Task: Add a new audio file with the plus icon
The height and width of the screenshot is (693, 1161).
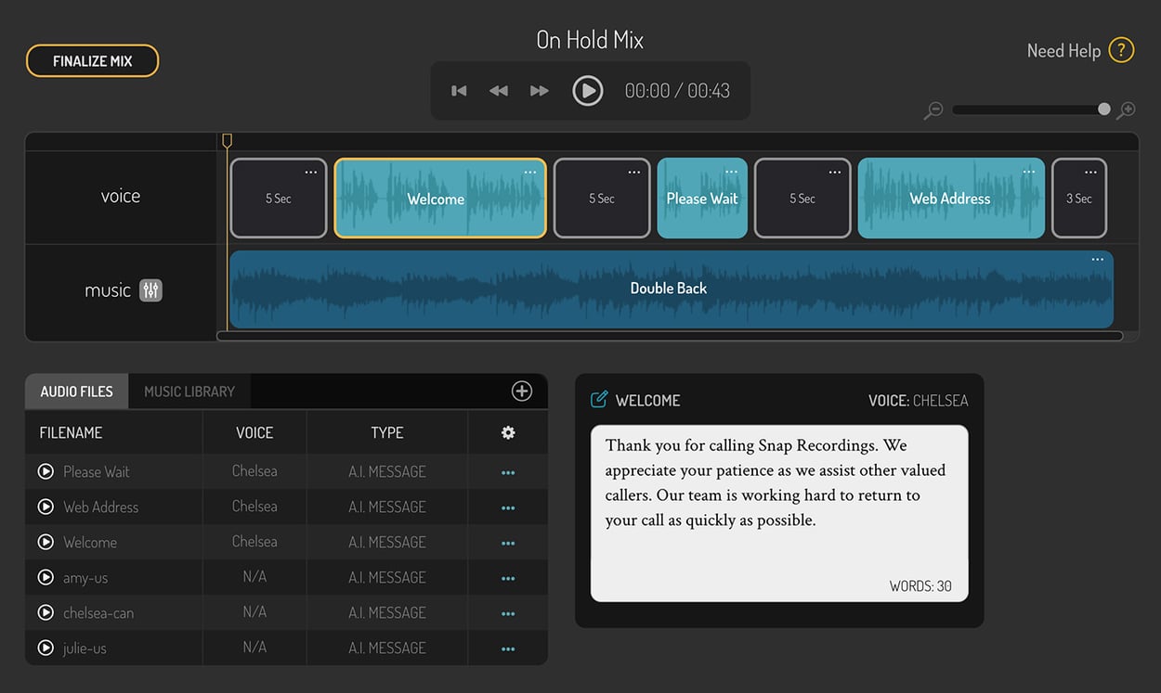Action: click(x=521, y=391)
